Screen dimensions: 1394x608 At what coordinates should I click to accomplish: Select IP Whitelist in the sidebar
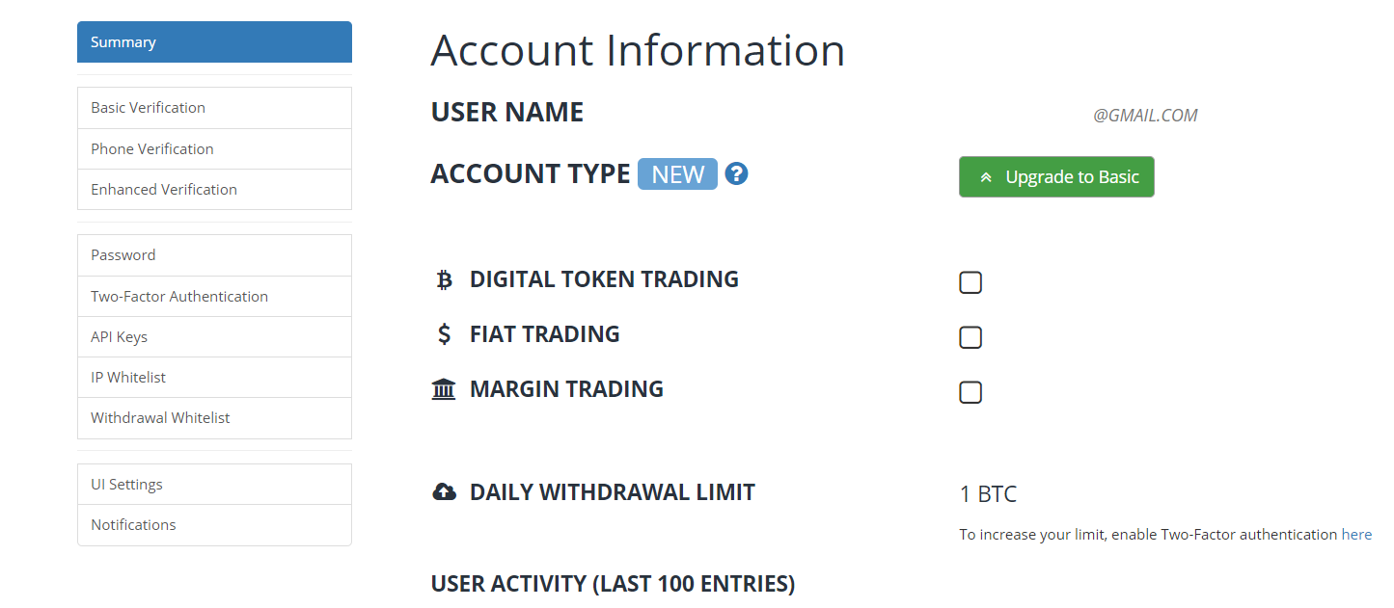click(214, 378)
